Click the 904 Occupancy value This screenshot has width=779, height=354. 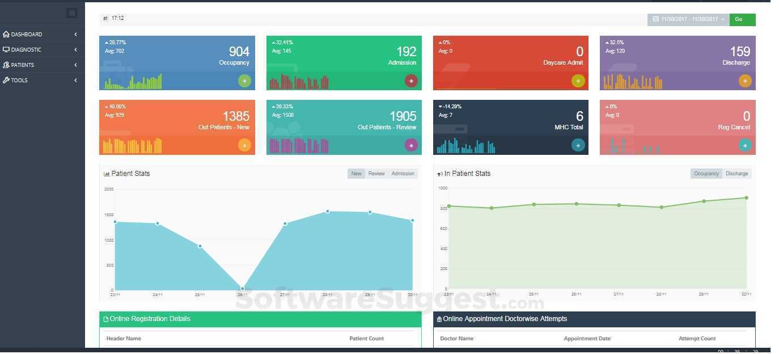(239, 52)
